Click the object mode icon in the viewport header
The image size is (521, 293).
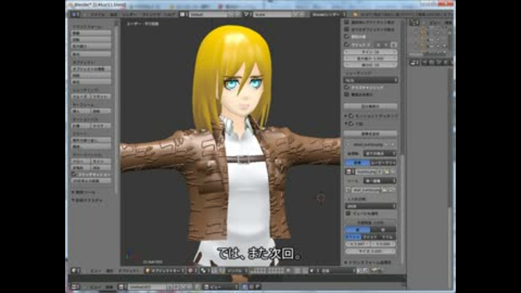148,271
